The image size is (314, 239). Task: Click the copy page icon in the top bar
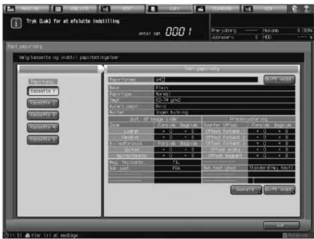pyautogui.click(x=153, y=9)
